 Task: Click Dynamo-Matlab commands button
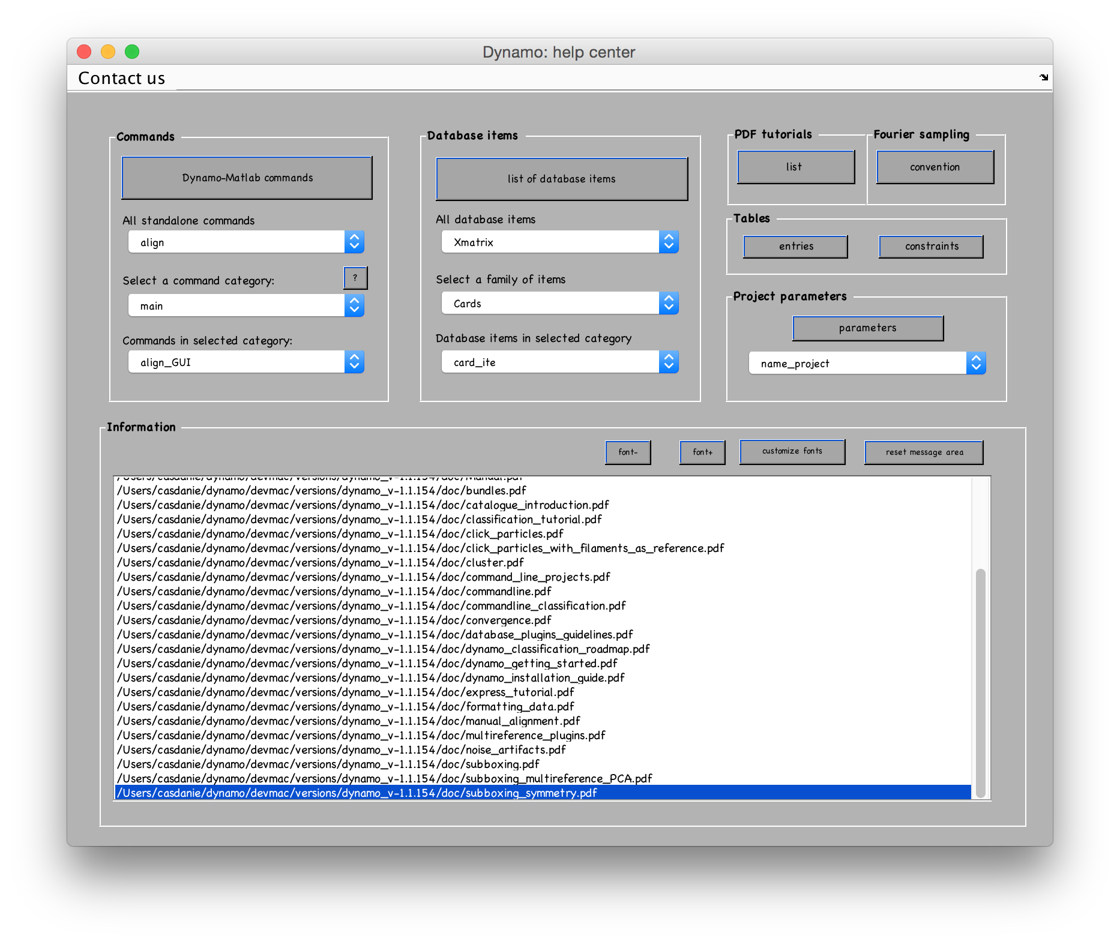(x=247, y=178)
